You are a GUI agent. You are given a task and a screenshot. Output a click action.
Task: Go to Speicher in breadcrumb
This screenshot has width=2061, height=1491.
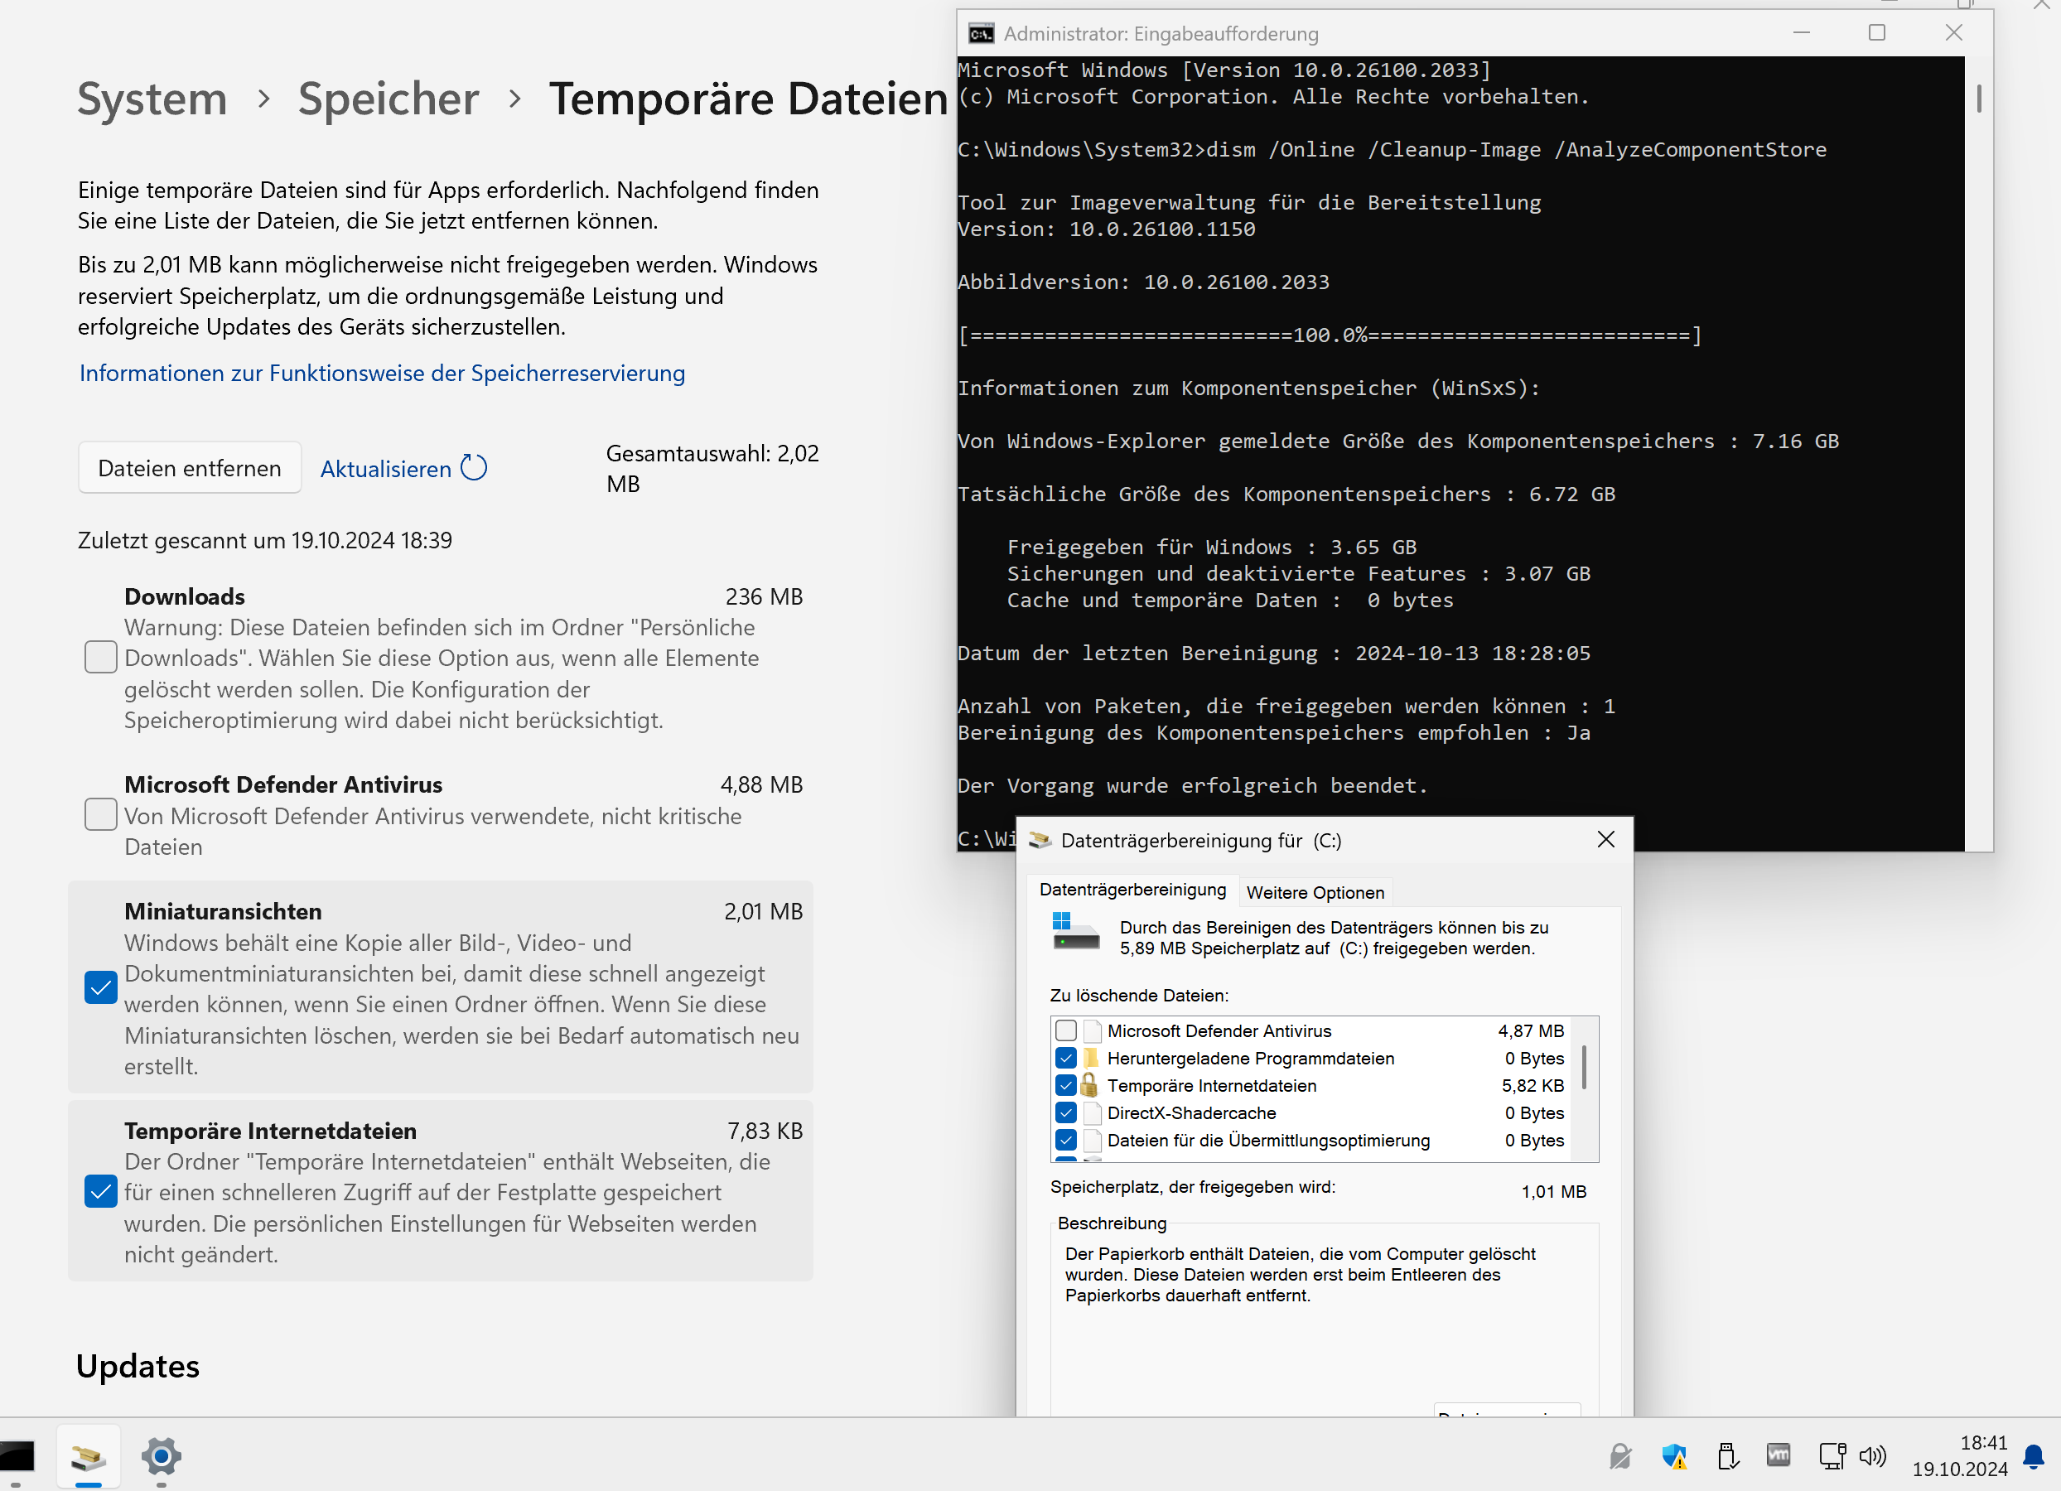(388, 98)
